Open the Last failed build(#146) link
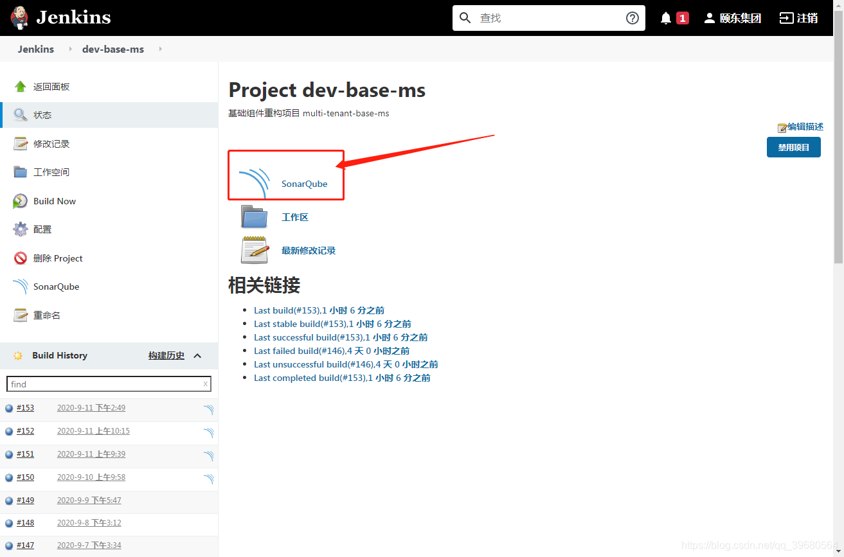Image resolution: width=844 pixels, height=557 pixels. coord(332,351)
